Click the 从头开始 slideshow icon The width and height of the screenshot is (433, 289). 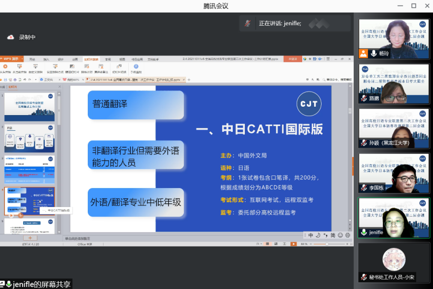[5, 67]
